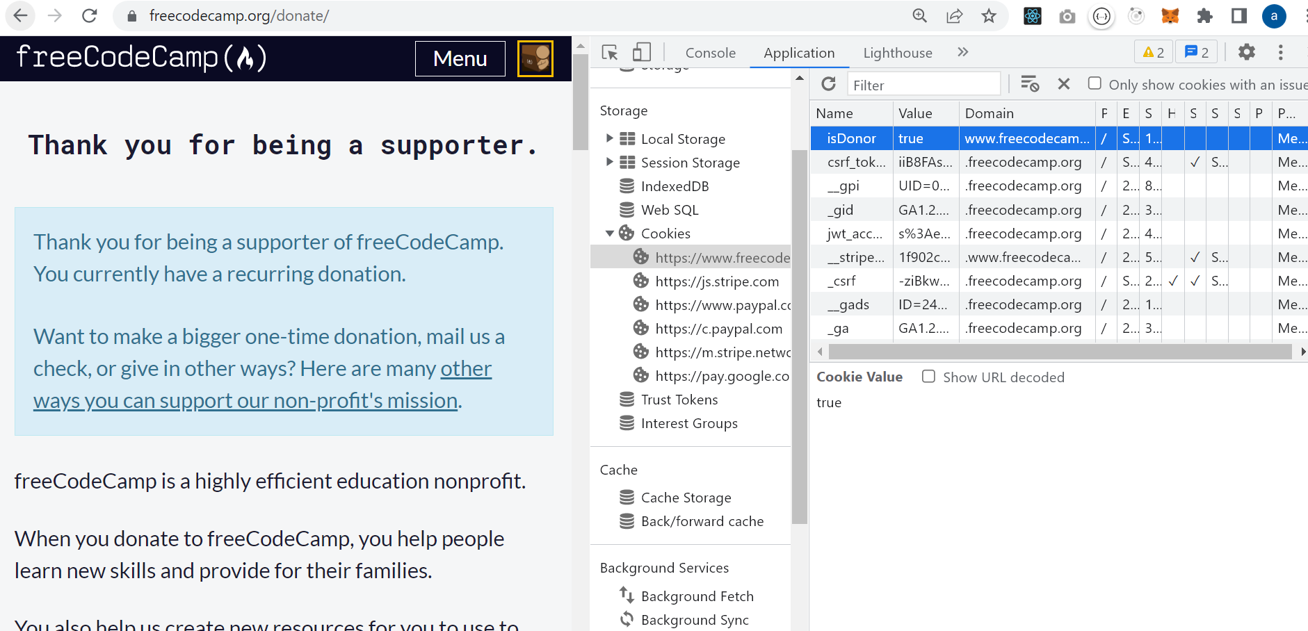Check "Only show cookies with an issue"
The image size is (1308, 631).
pyautogui.click(x=1095, y=83)
